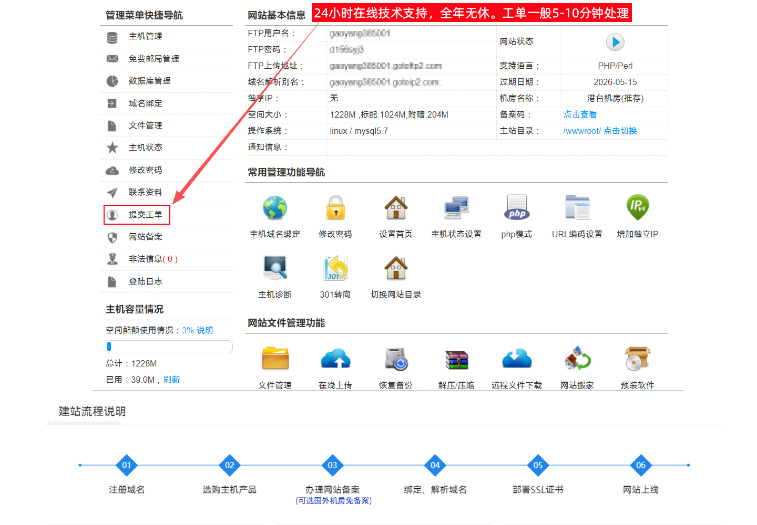Click the 点击切换 main directory link
Screen dimensions: 757x525
click(620, 131)
